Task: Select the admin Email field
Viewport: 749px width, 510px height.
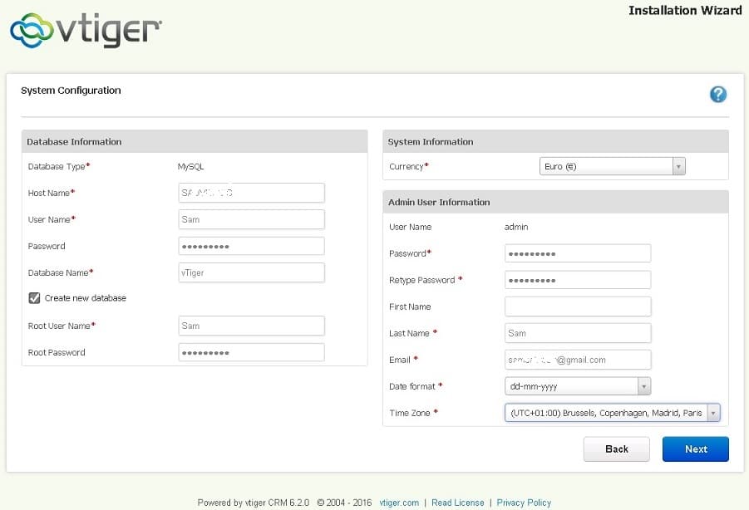Action: pyautogui.click(x=577, y=360)
